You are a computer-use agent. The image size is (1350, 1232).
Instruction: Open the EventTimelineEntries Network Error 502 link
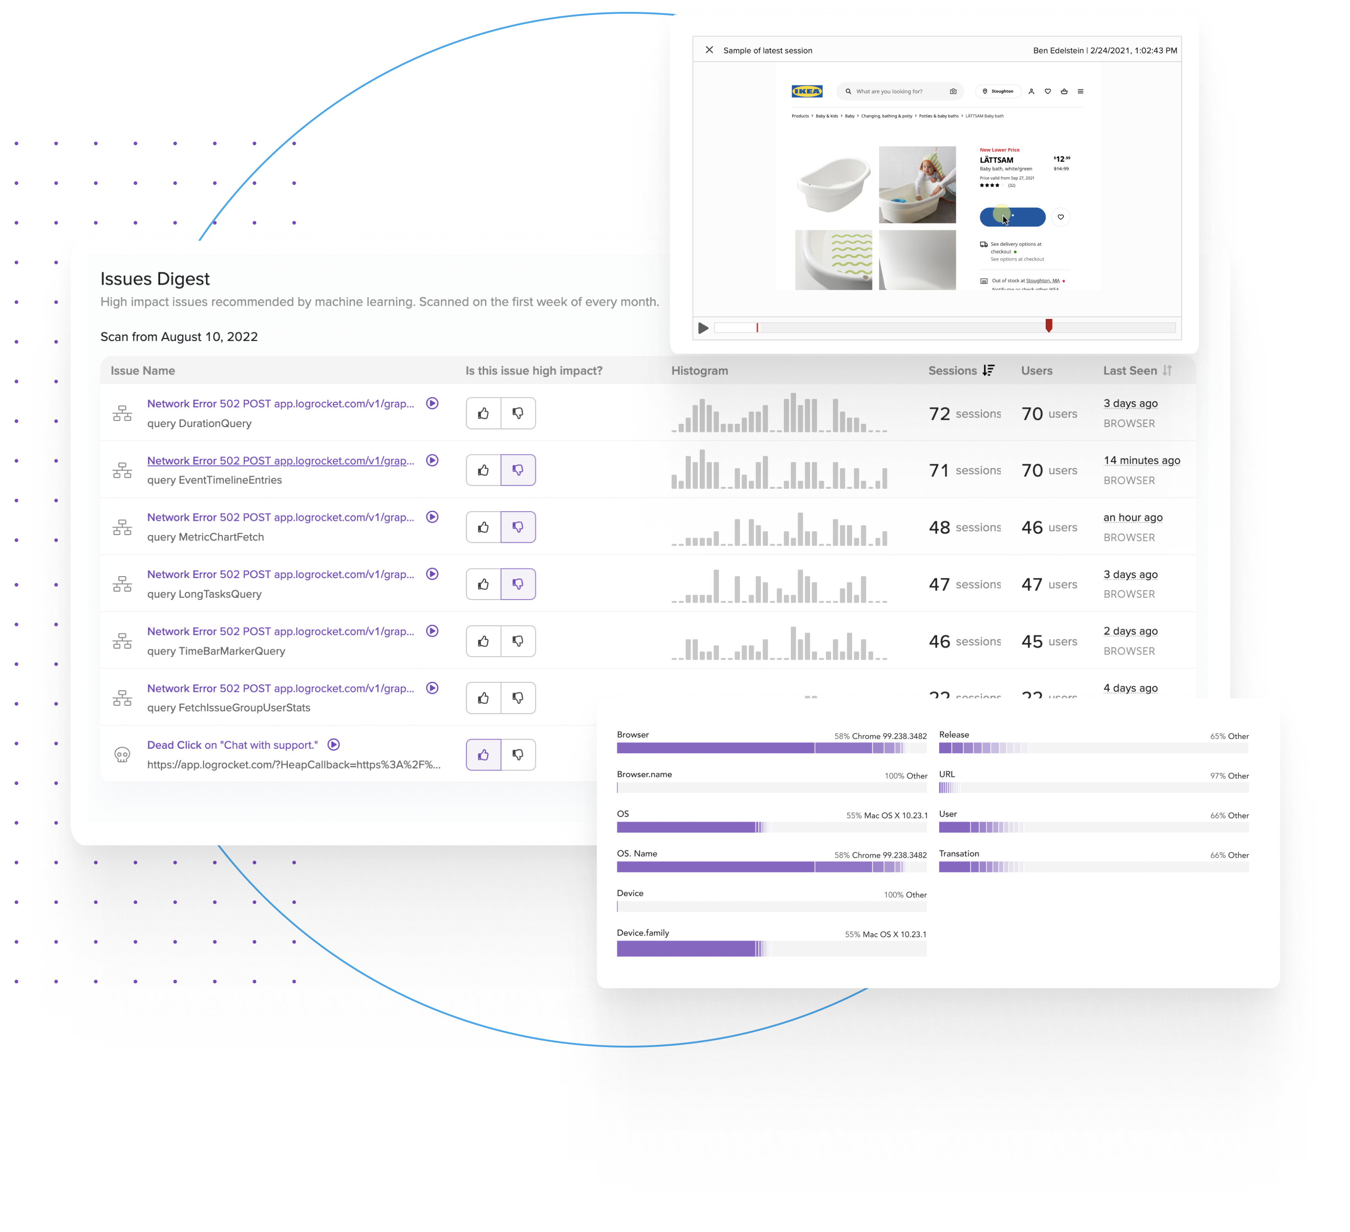click(x=281, y=461)
